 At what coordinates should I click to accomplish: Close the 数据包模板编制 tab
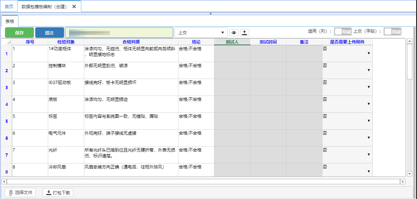[74, 6]
